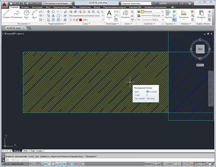Click the Stretch tool icon
The width and height of the screenshot is (216, 167).
[x=48, y=20]
